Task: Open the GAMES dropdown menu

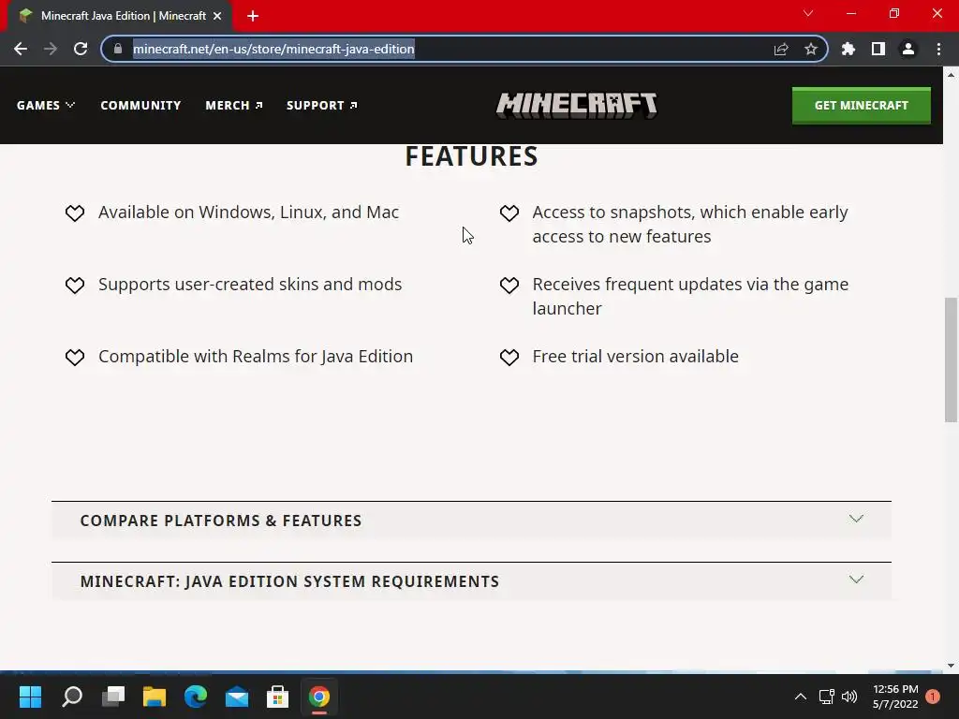Action: [x=46, y=105]
